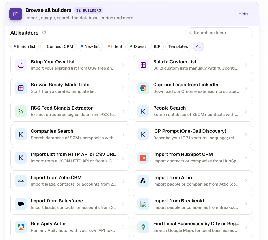Click the upload icon for Bring Your Own List
This screenshot has height=240, width=268.
21,65
